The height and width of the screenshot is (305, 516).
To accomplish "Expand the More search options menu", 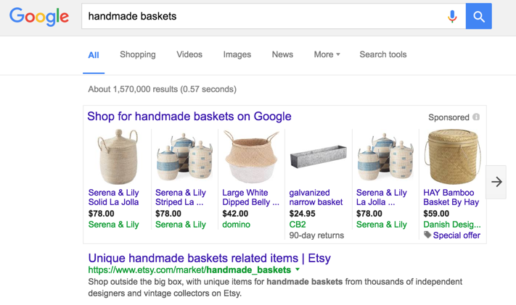I will point(327,54).
